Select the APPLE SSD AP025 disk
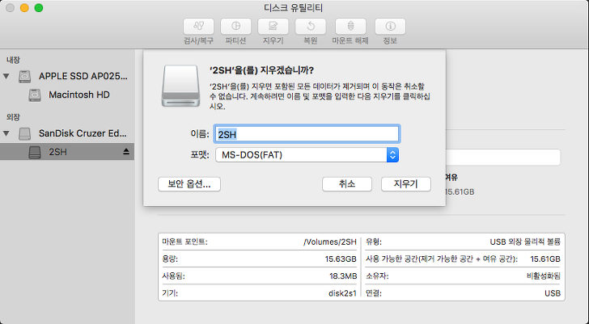The height and width of the screenshot is (324, 589). pos(83,76)
